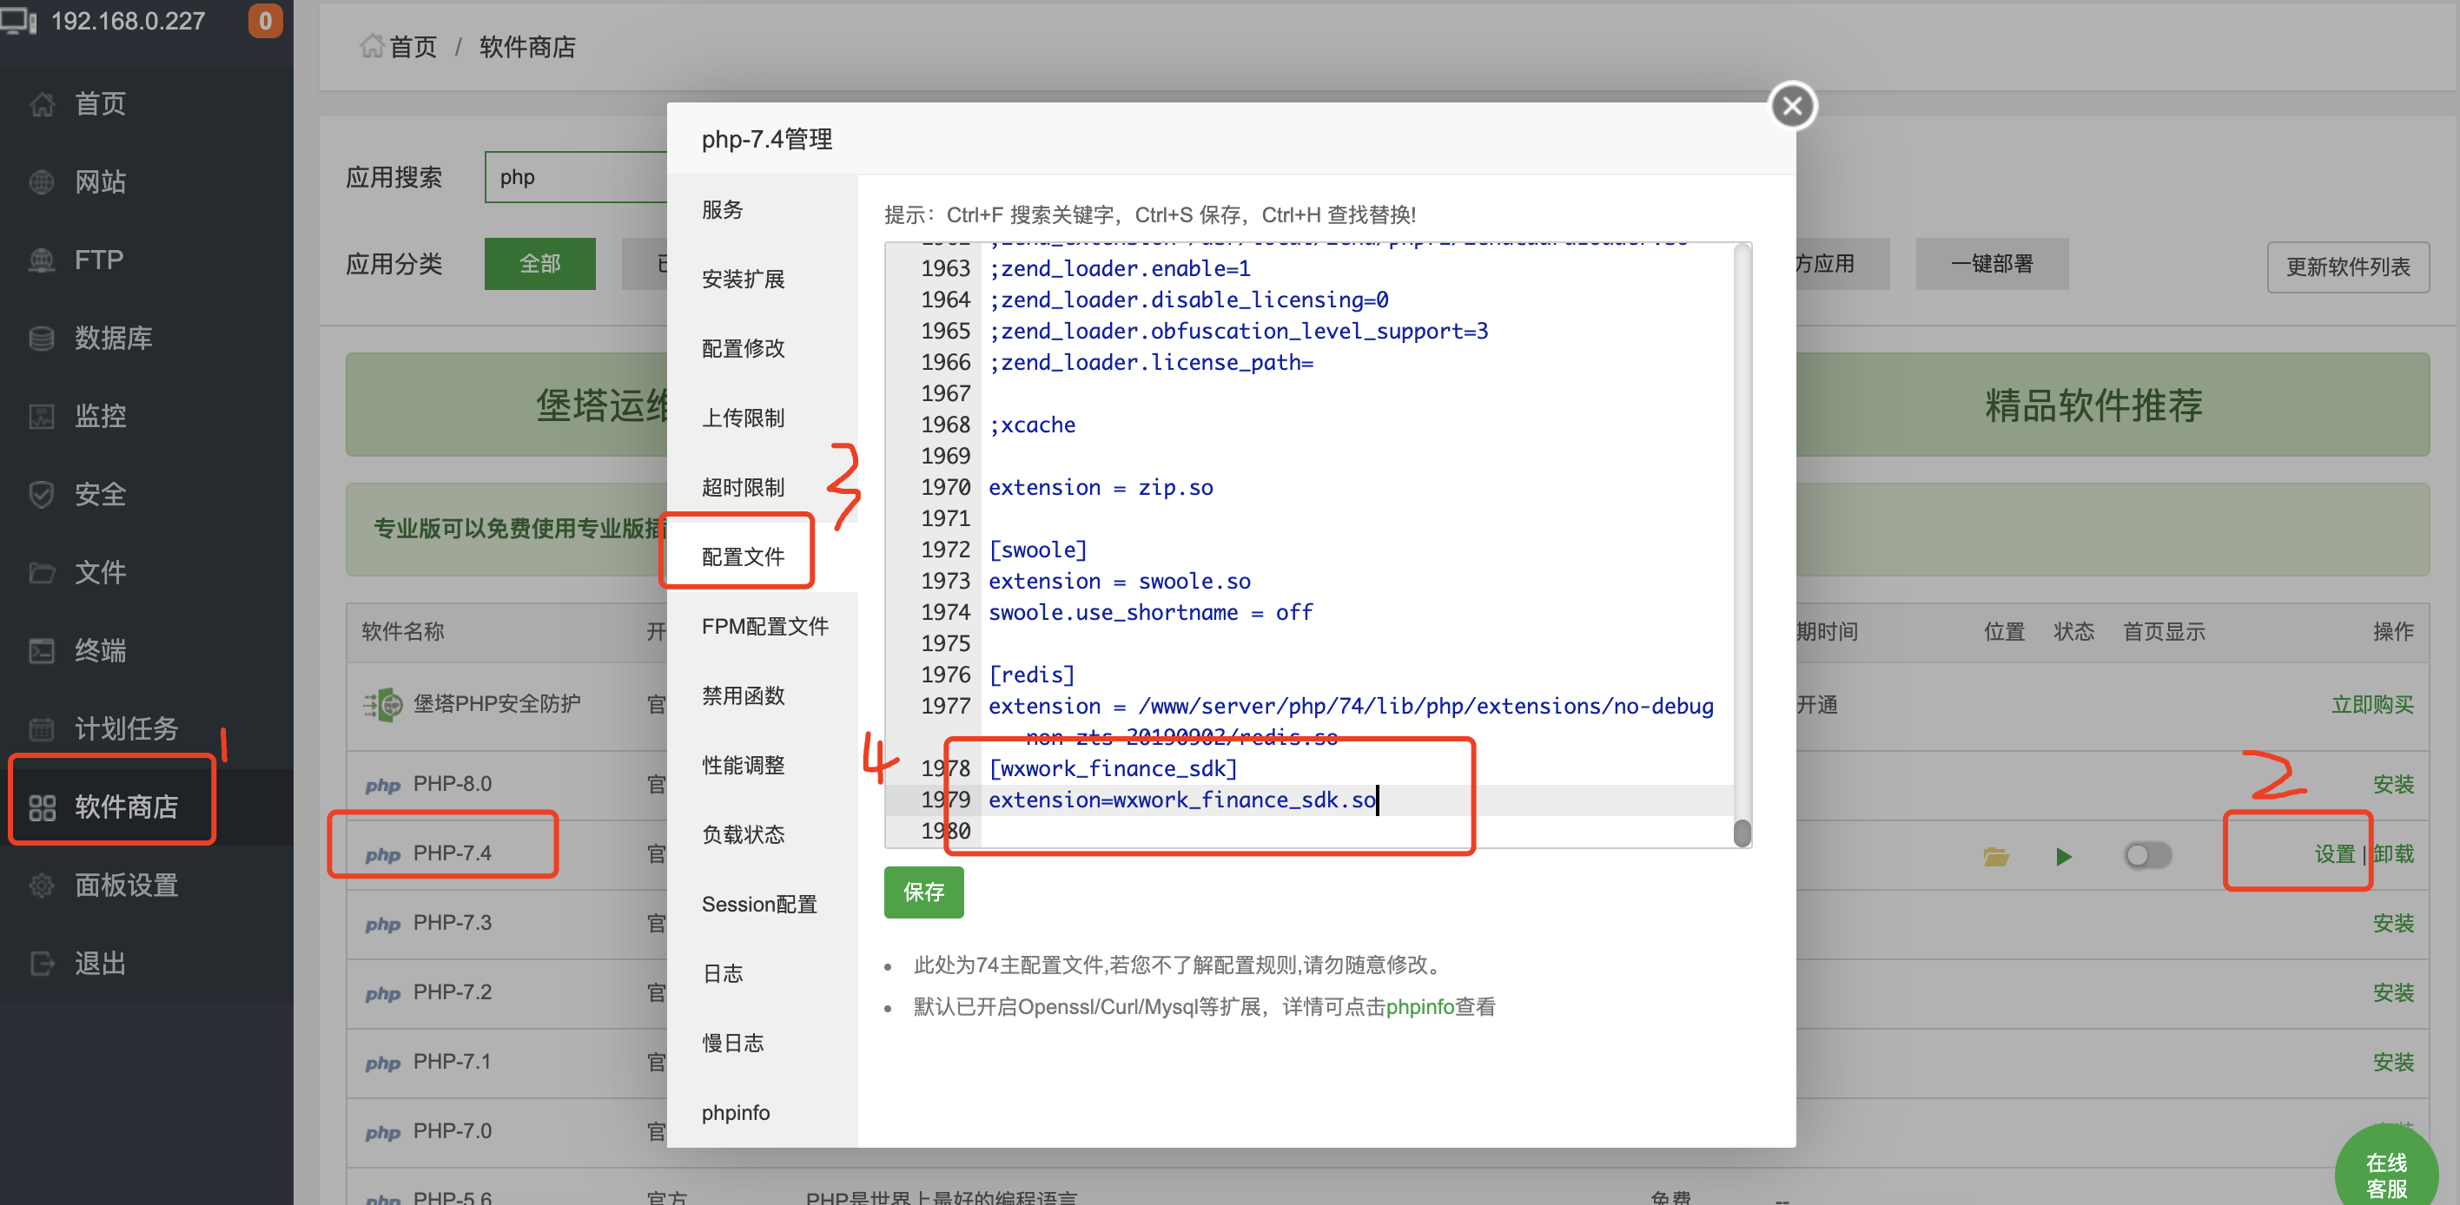Click the phpinfo hyperlink in notes
The height and width of the screenshot is (1205, 2460).
(x=1419, y=1006)
